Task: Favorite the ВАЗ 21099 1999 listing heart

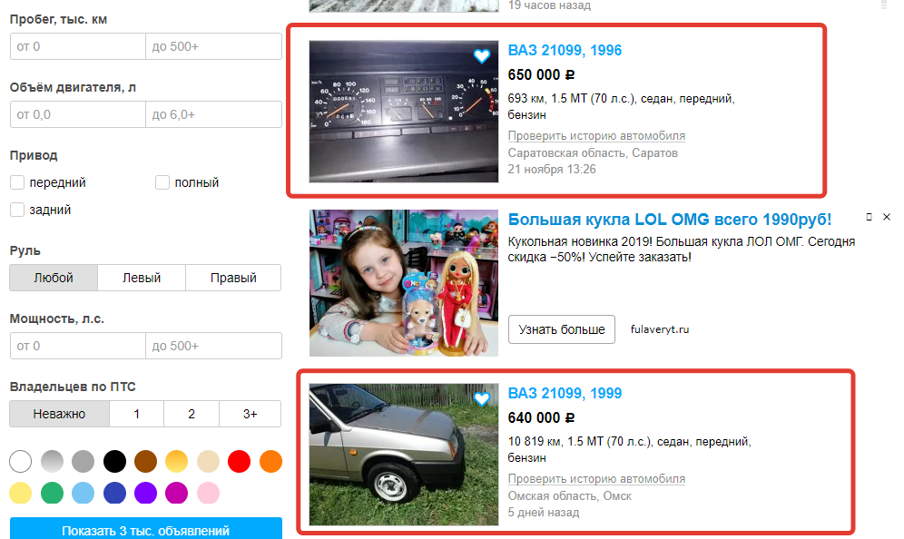Action: pos(482,399)
